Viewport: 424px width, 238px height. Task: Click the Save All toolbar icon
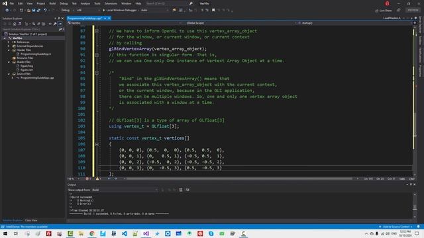point(38,11)
